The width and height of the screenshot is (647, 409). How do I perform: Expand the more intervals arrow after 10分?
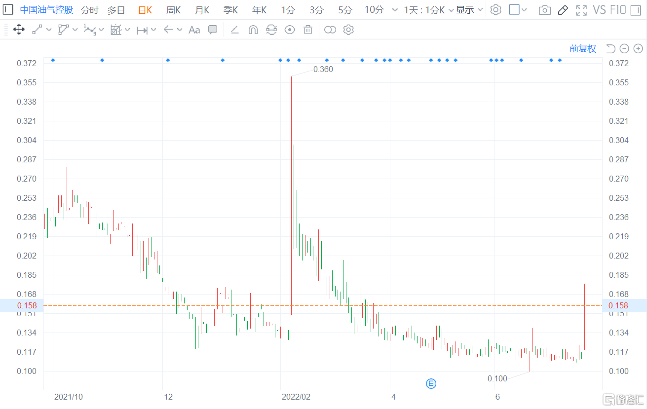[394, 10]
